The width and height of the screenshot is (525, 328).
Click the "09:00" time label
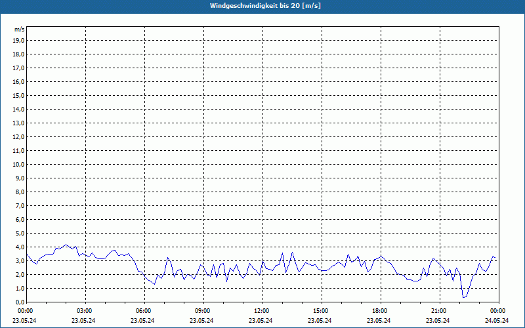pyautogui.click(x=202, y=311)
